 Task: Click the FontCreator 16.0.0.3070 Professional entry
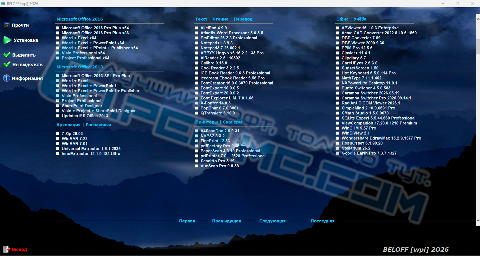point(237,83)
